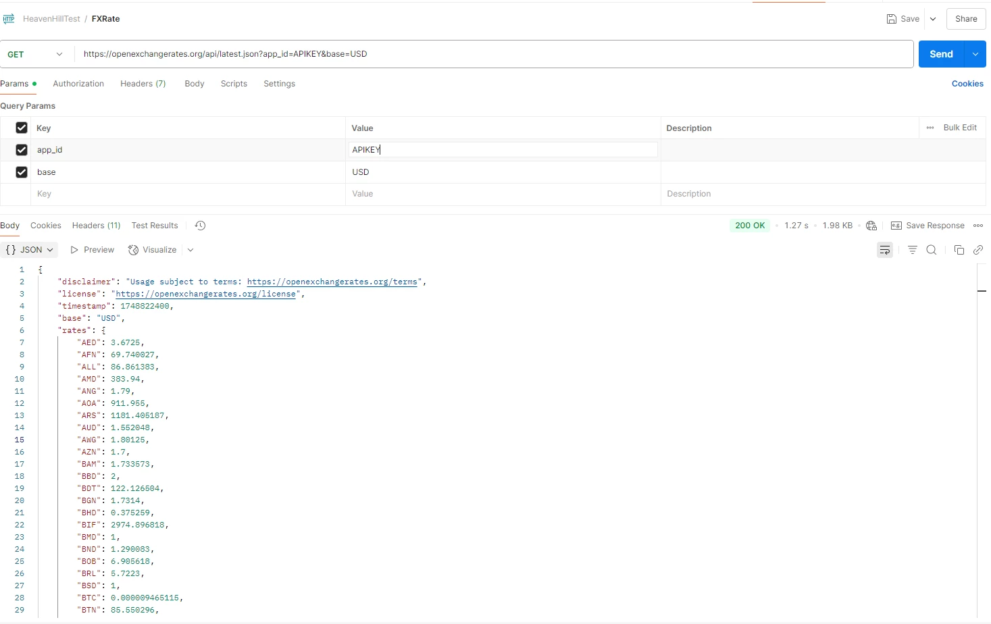991x624 pixels.
Task: Click the empty Key placeholder field
Action: point(188,194)
